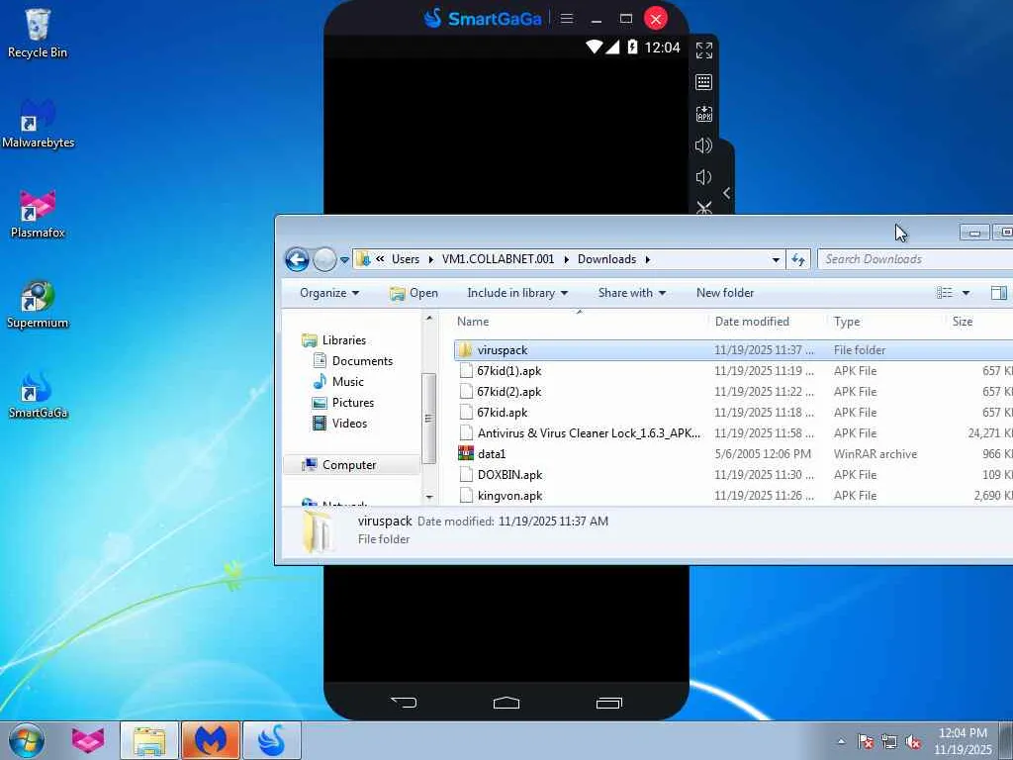This screenshot has height=760, width=1013.
Task: Click Users in the address breadcrumb
Action: pyautogui.click(x=405, y=259)
